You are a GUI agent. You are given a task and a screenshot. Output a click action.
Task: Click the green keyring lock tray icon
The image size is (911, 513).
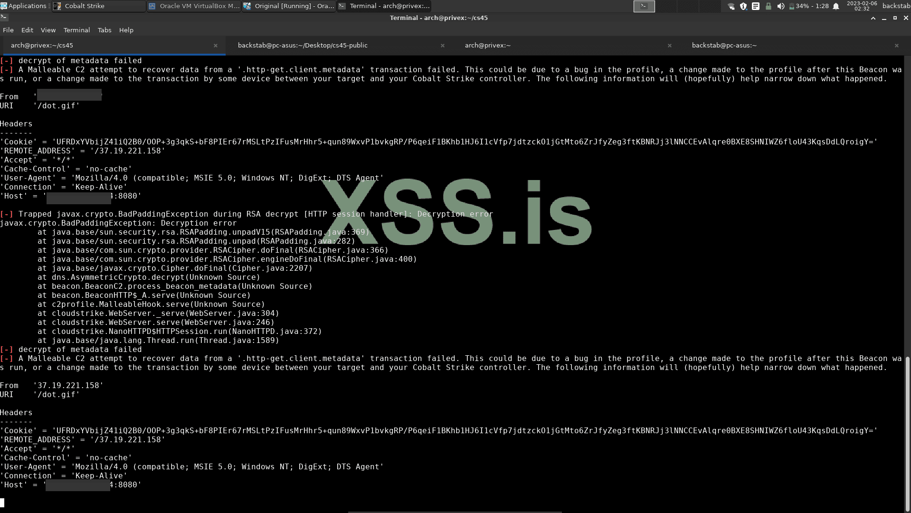click(x=769, y=6)
